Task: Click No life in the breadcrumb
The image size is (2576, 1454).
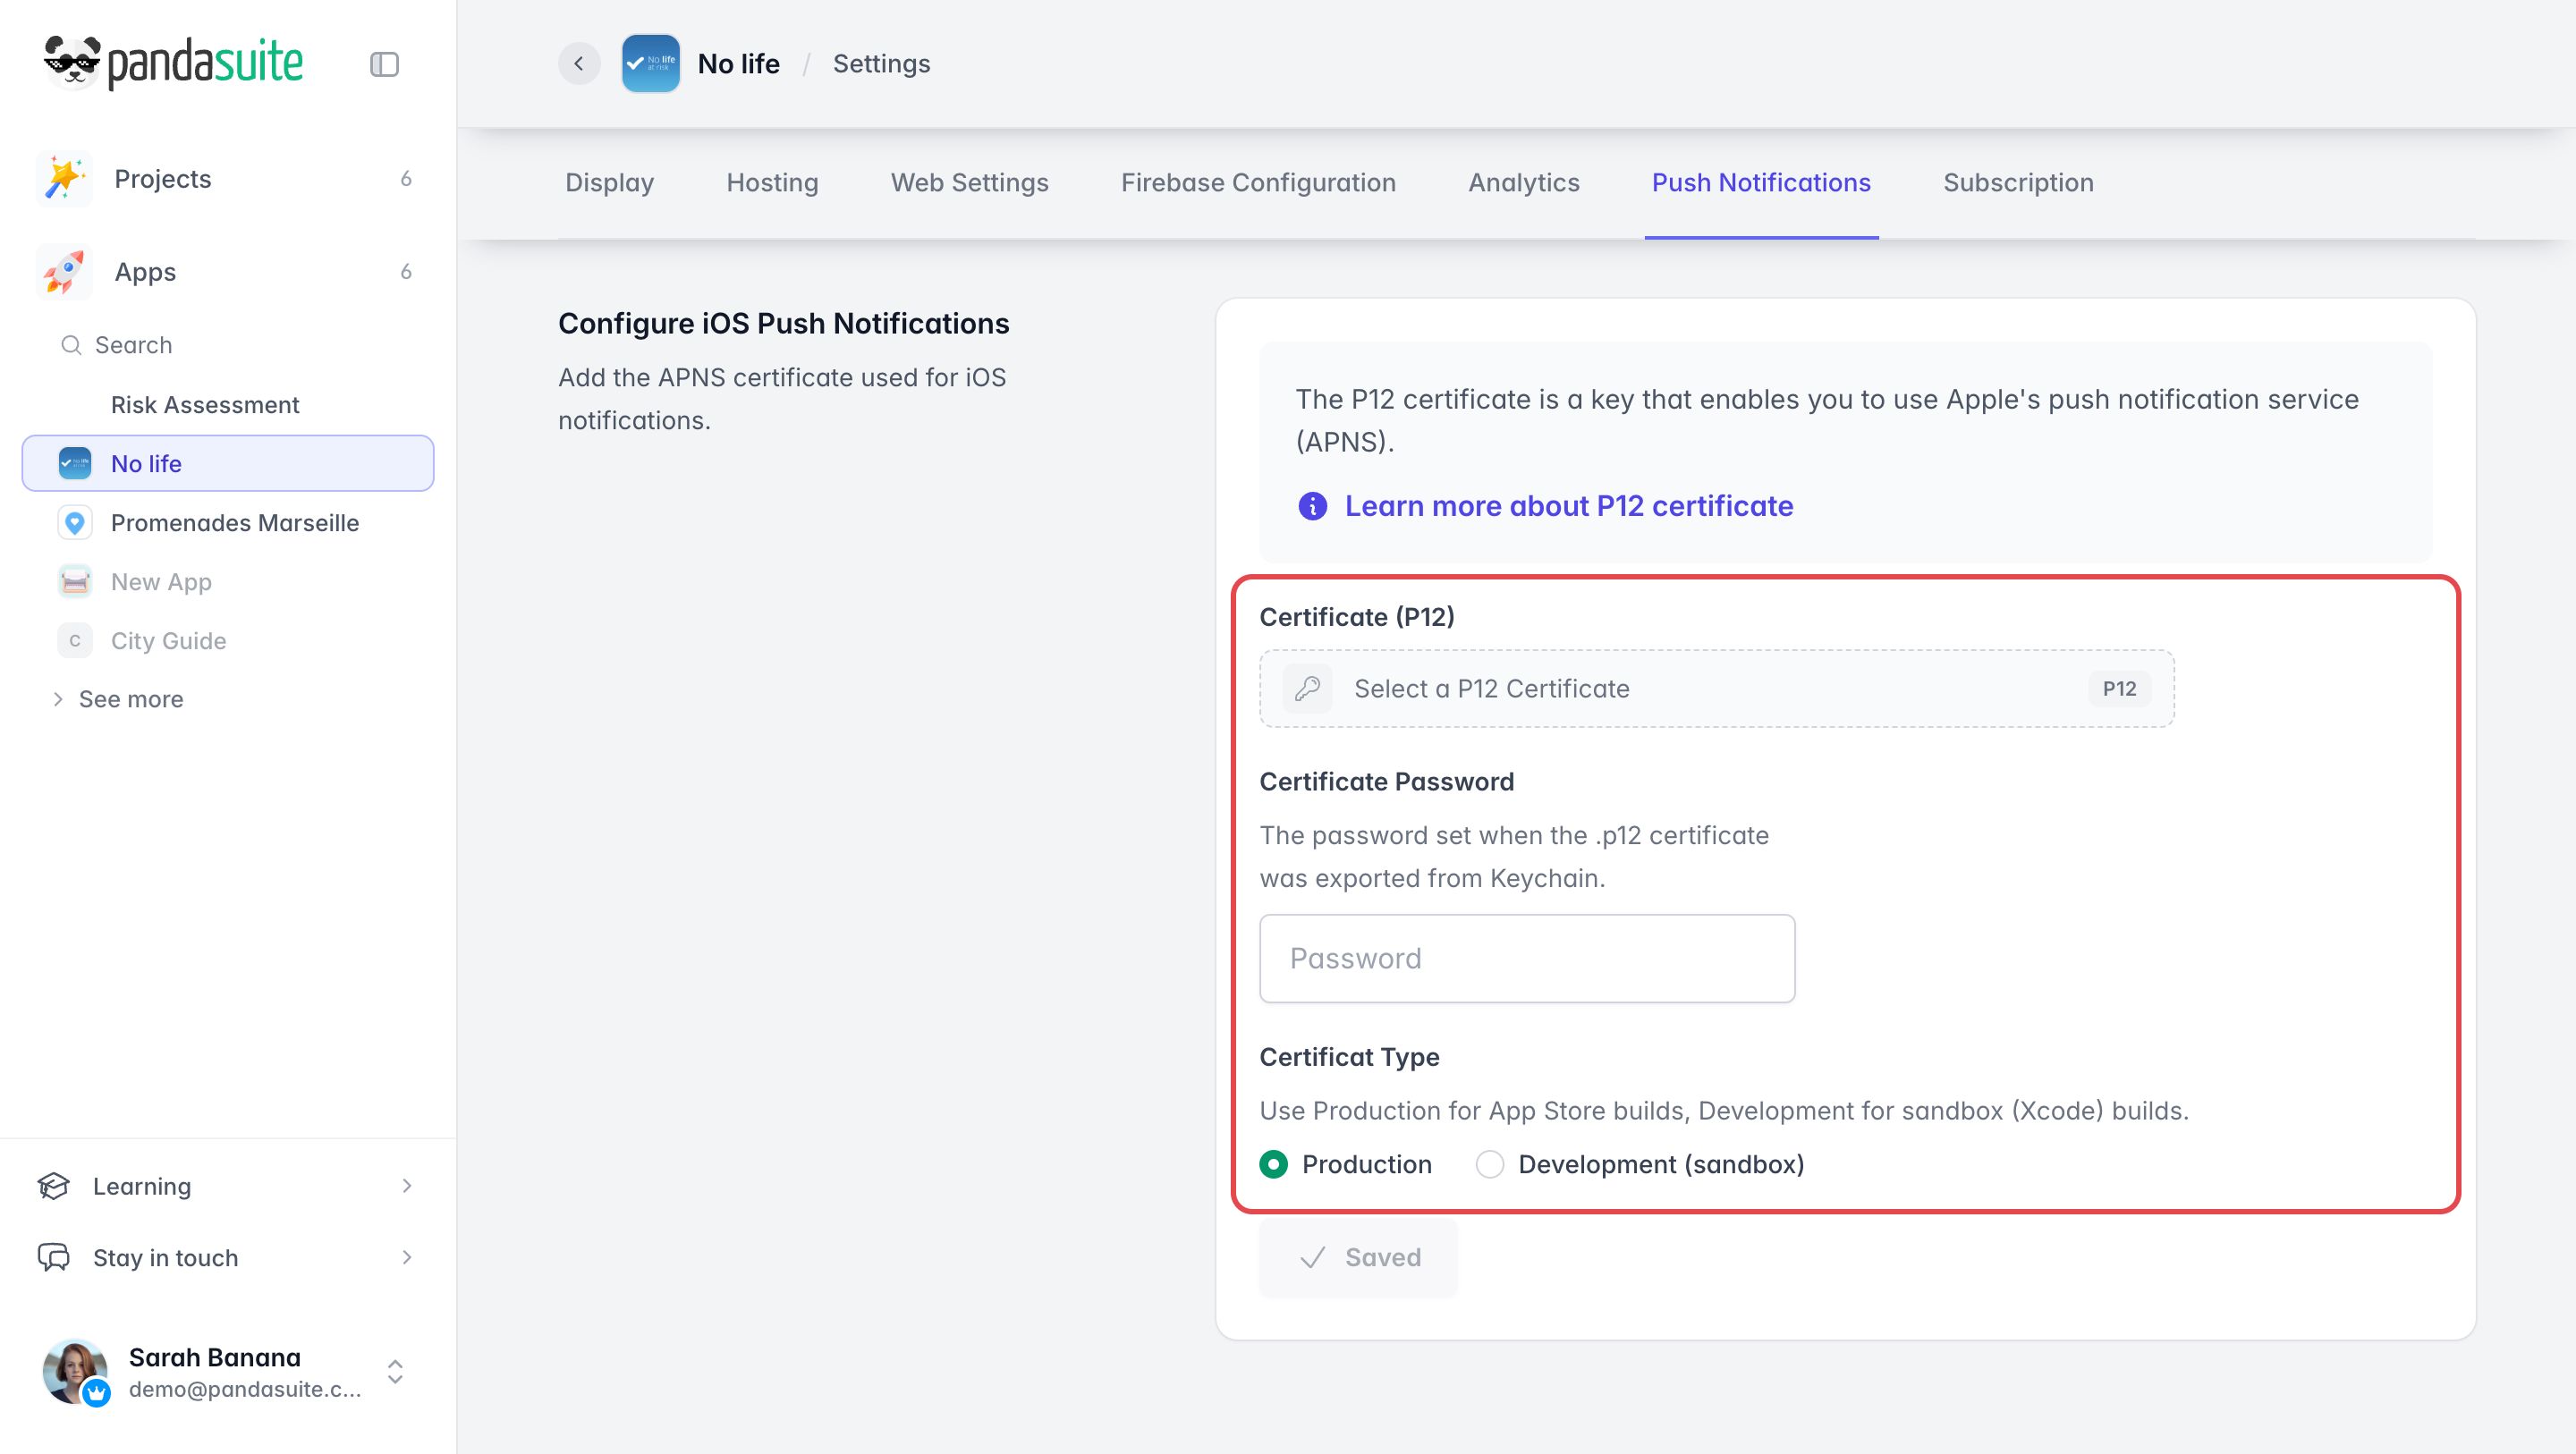Action: click(x=738, y=64)
